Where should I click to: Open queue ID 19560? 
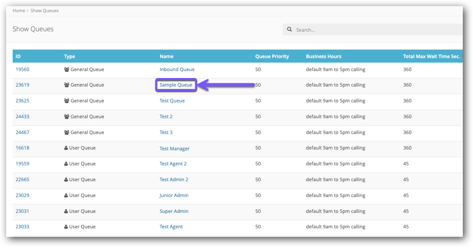pyautogui.click(x=22, y=69)
